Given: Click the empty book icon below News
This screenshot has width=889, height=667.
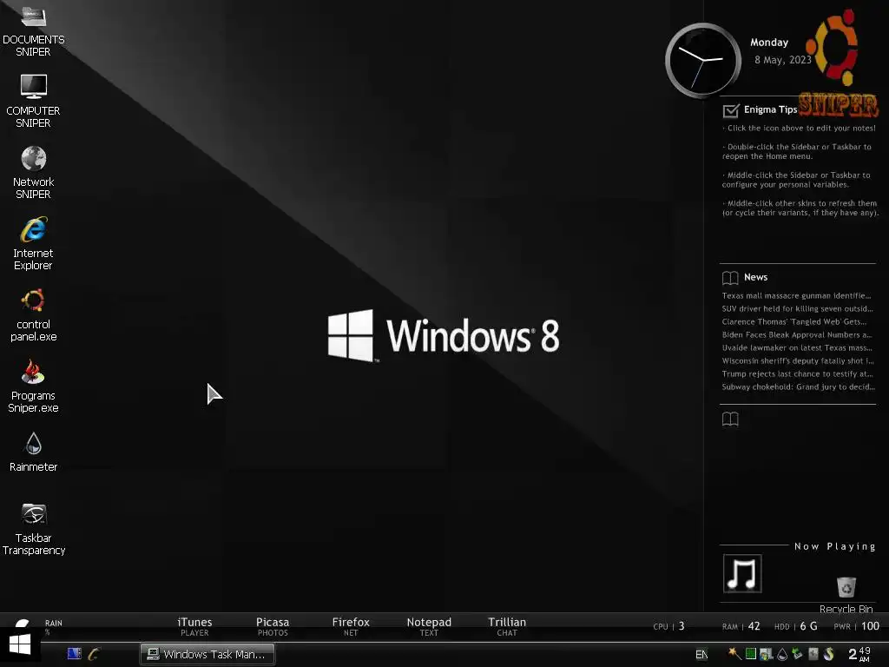Looking at the screenshot, I should [x=730, y=419].
